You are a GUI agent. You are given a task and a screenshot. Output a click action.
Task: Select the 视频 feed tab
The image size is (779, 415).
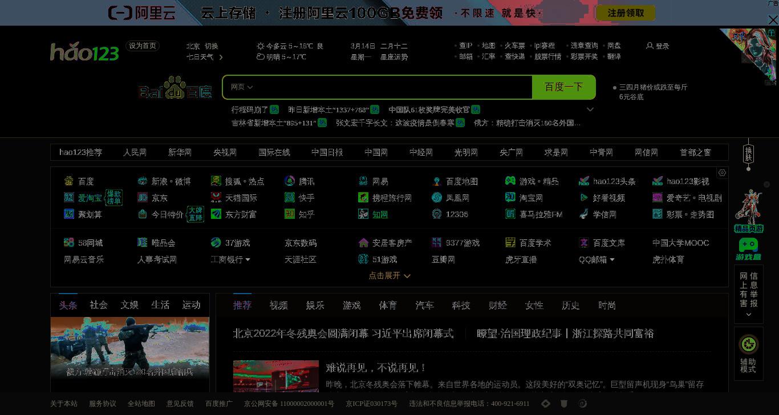278,306
